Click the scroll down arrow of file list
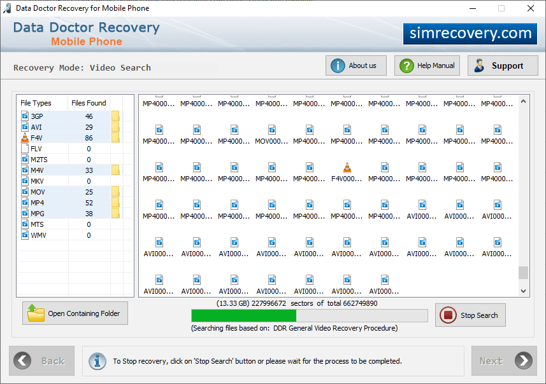Screen dimensions: 546x384 pos(523,291)
